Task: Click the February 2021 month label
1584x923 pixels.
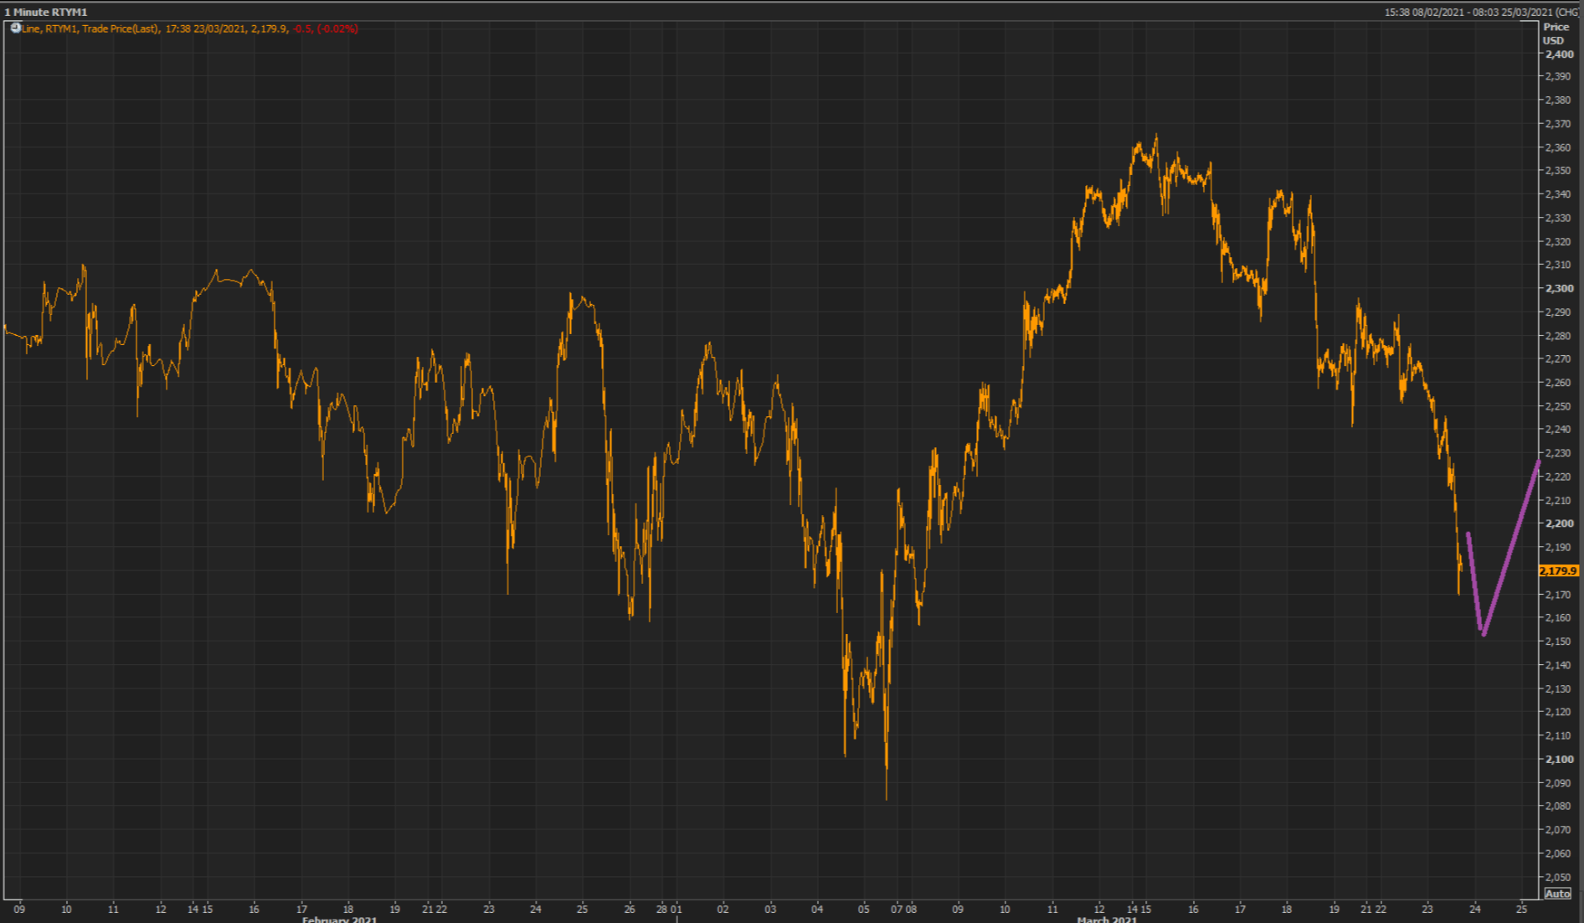Action: [x=339, y=919]
